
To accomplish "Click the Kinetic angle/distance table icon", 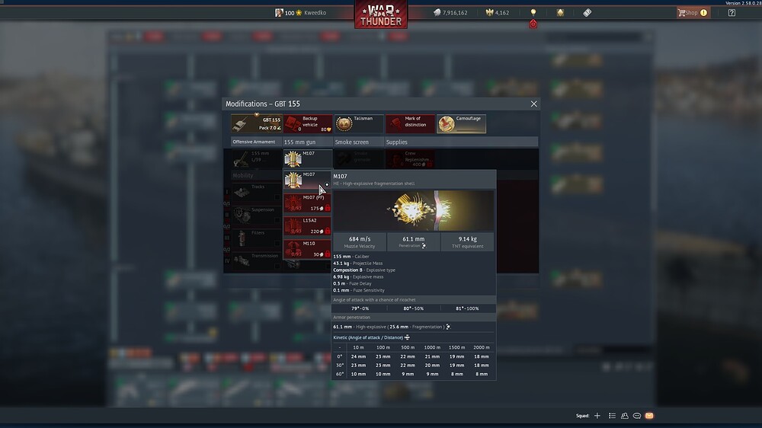I will coord(407,337).
